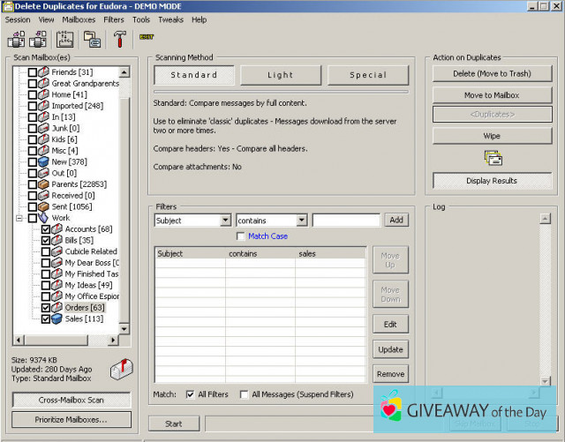Open the Filters menu
Viewport: 565px width, 442px height.
113,19
